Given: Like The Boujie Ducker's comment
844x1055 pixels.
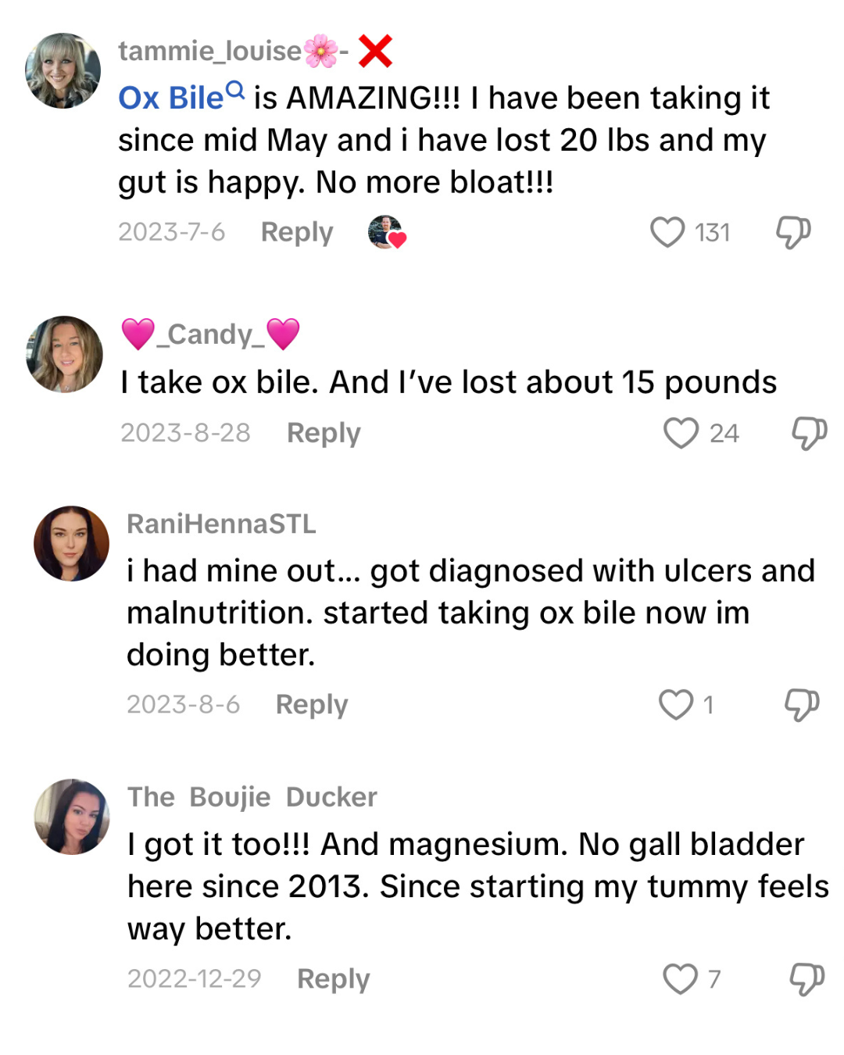Looking at the screenshot, I should 680,978.
